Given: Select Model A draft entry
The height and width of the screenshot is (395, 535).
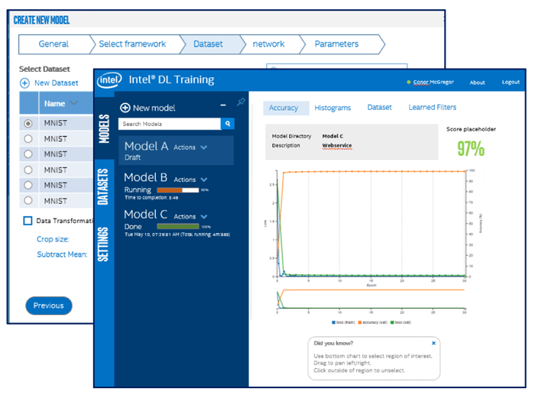Looking at the screenshot, I should (x=177, y=151).
